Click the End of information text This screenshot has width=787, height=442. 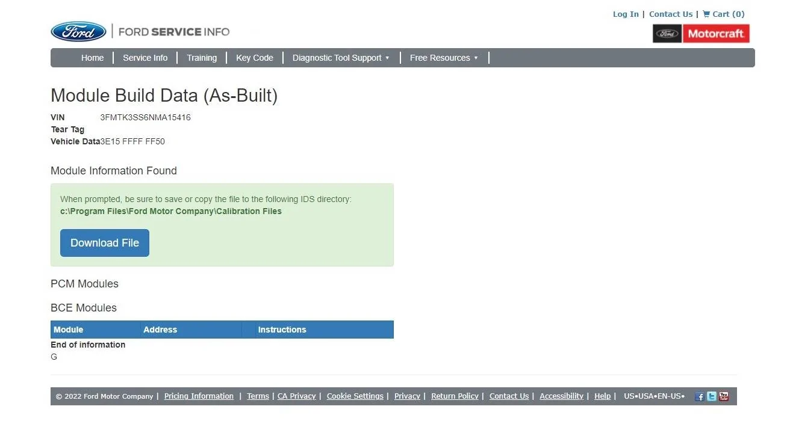click(88, 345)
